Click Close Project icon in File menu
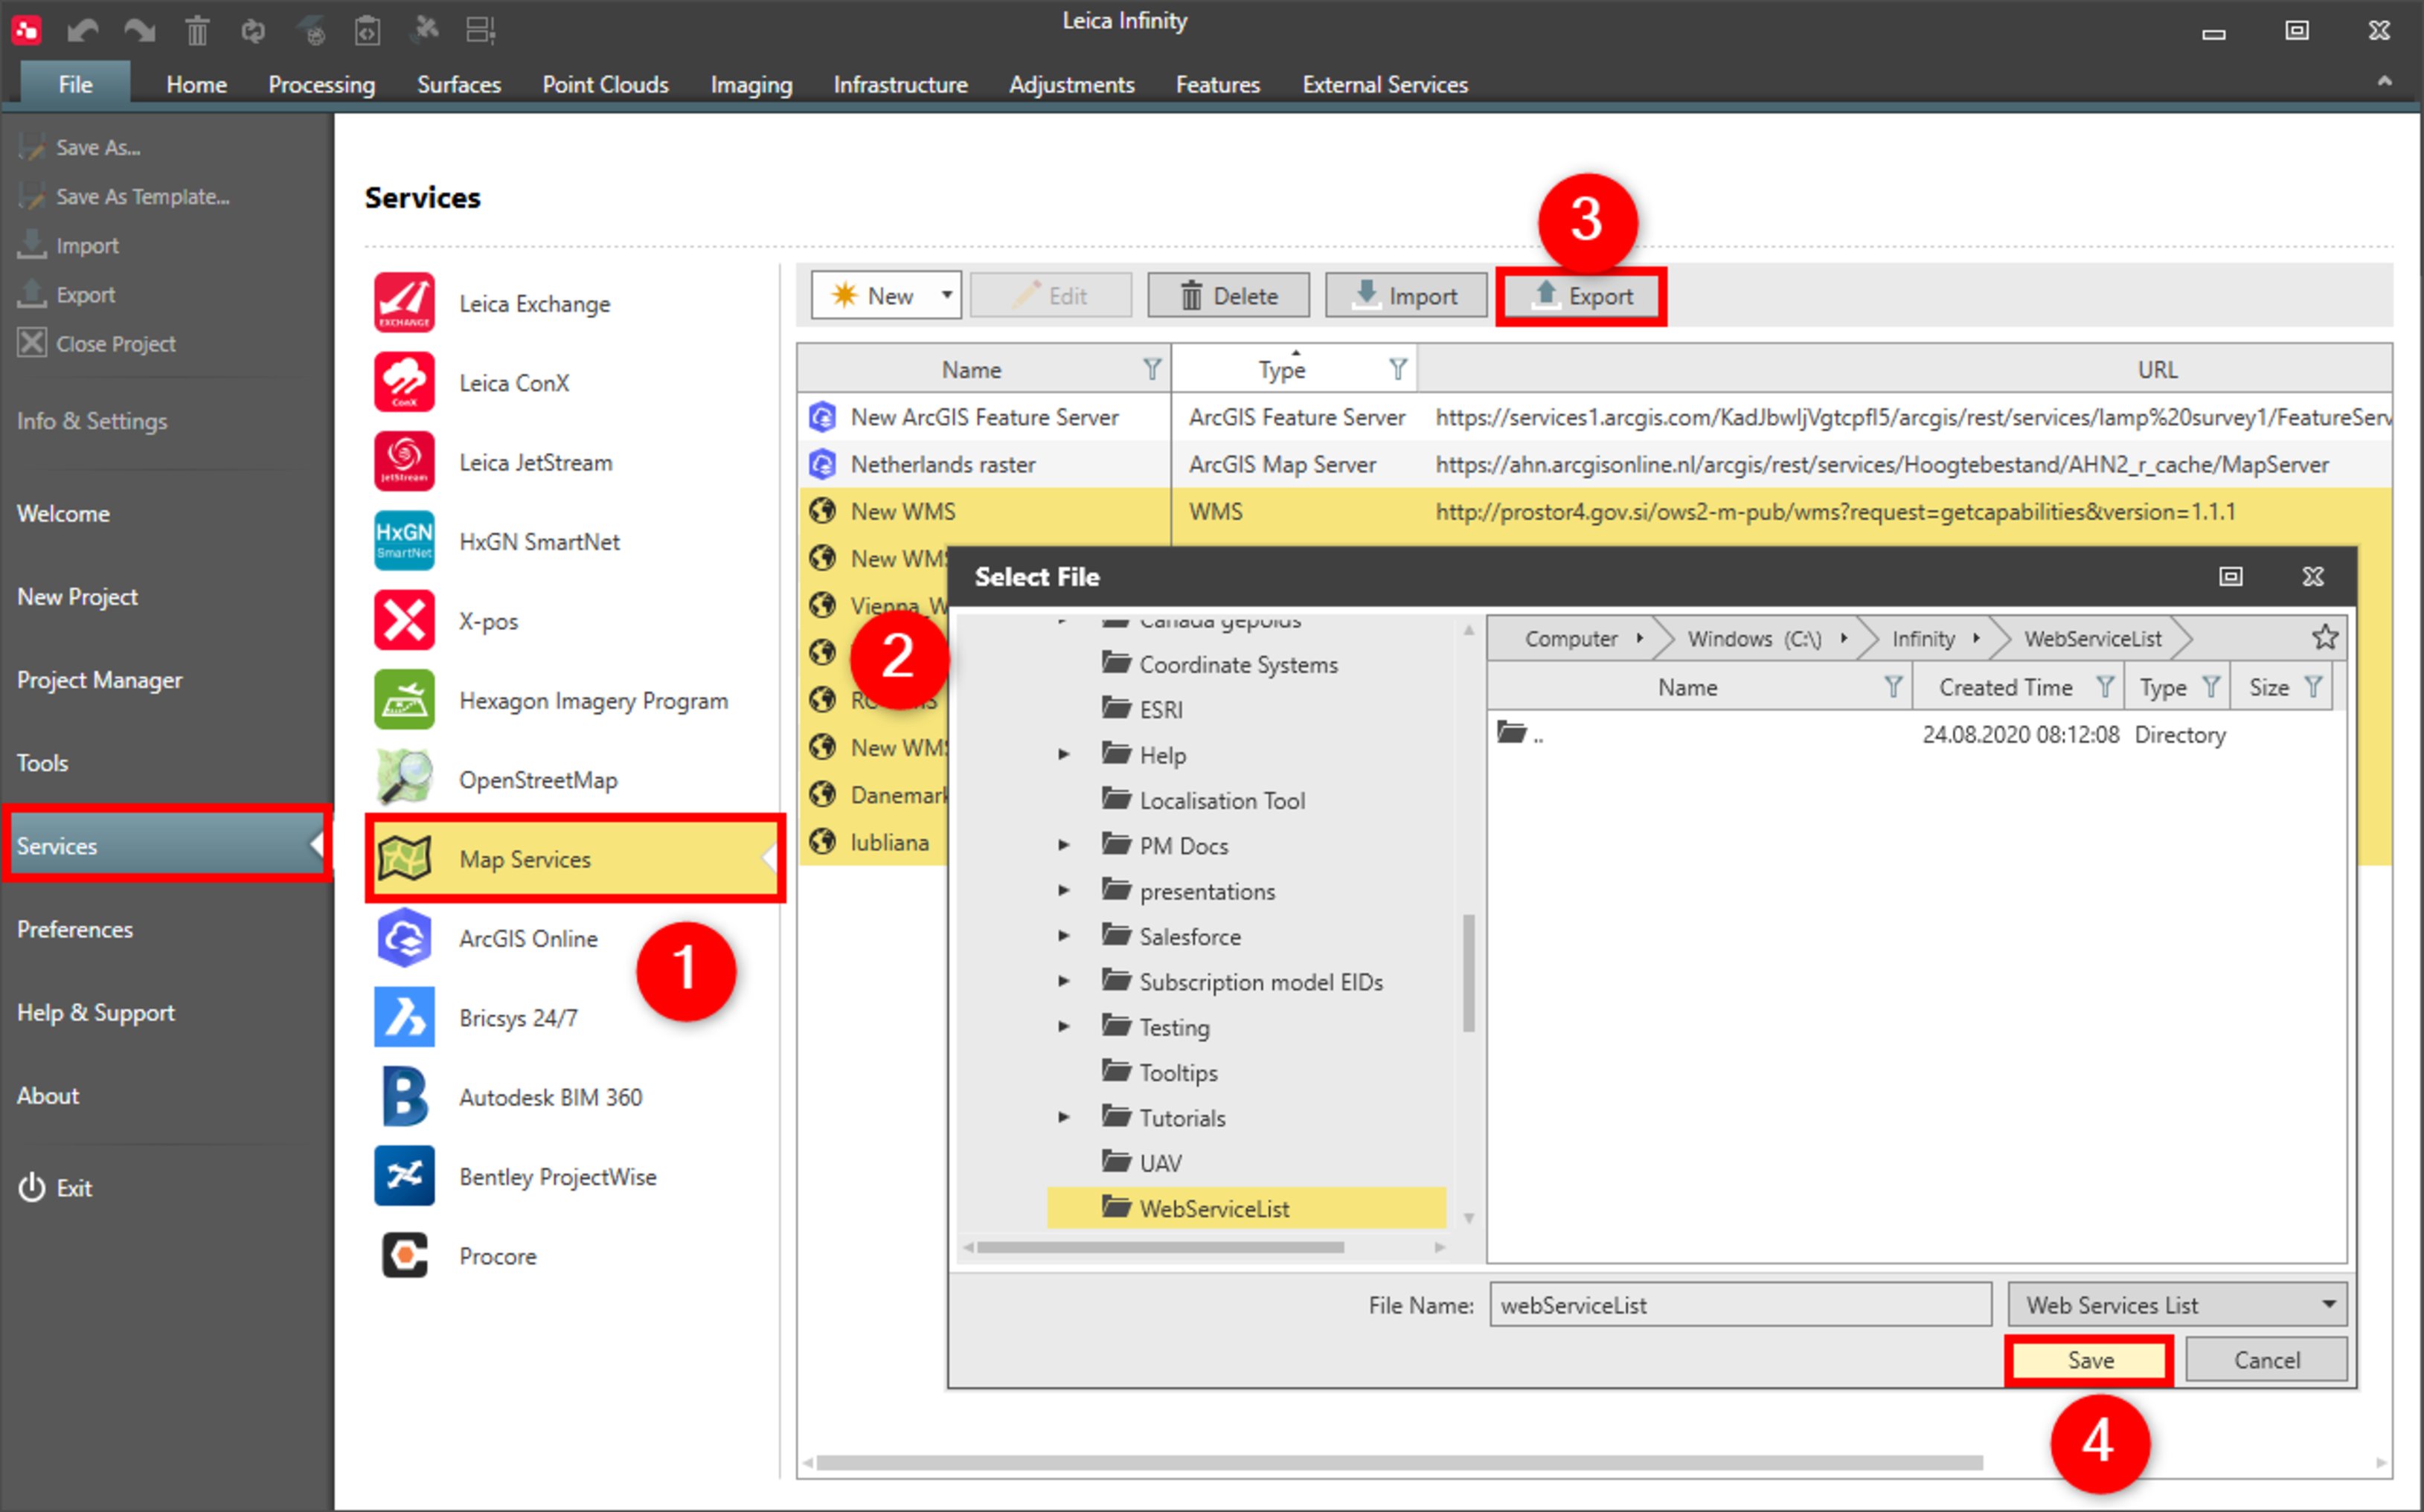The width and height of the screenshot is (2424, 1512). 32,343
